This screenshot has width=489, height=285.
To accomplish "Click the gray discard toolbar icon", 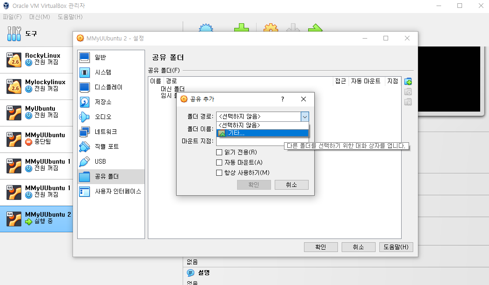I will click(x=293, y=27).
